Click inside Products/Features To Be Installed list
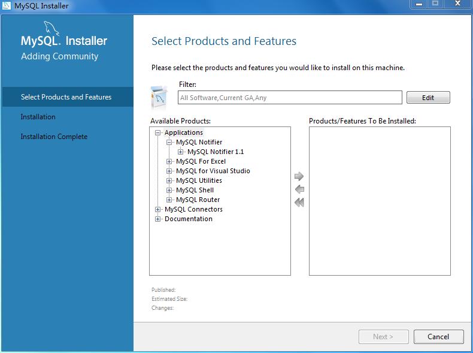This screenshot has width=473, height=353. pos(380,201)
